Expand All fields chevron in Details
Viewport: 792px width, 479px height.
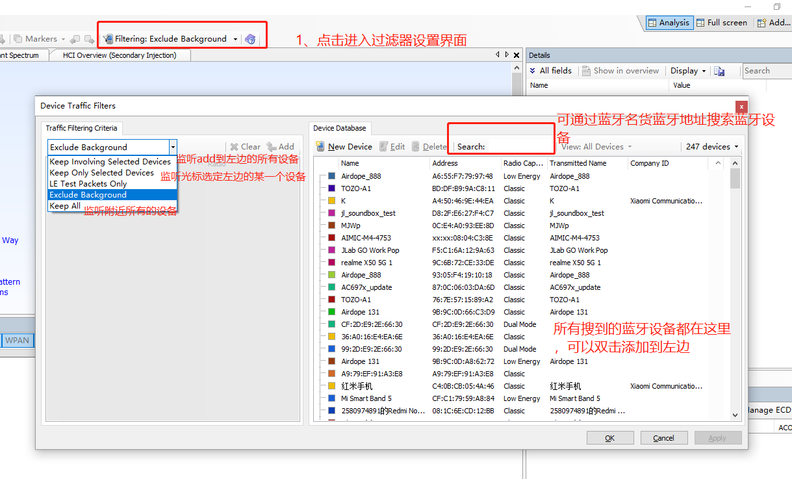[533, 71]
